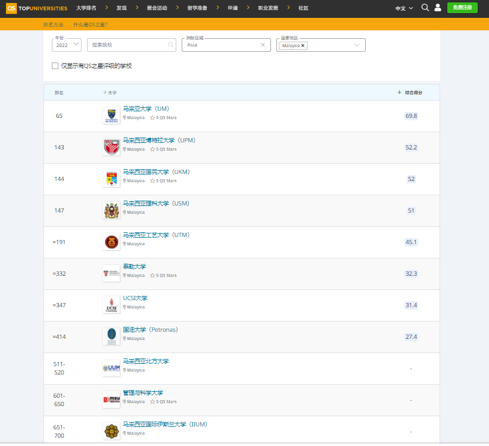Click the green 免费注册 button
Image resolution: width=489 pixels, height=446 pixels.
click(462, 8)
